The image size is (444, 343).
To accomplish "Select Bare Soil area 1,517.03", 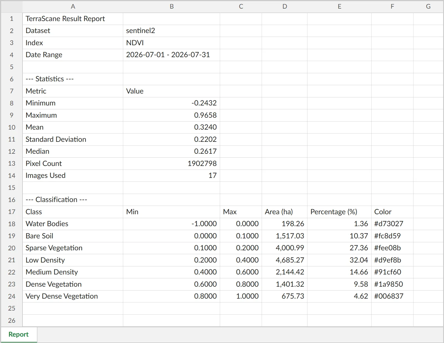I will pyautogui.click(x=284, y=236).
